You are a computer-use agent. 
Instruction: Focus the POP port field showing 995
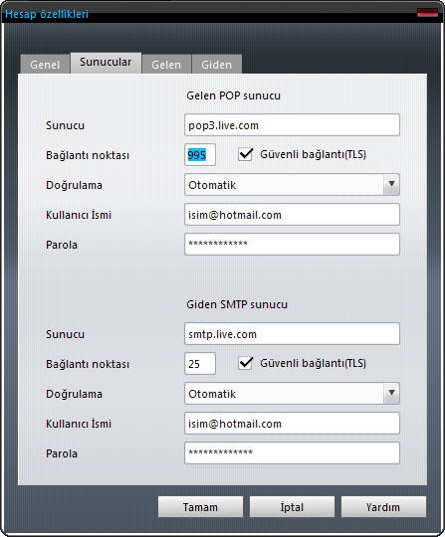click(x=200, y=155)
